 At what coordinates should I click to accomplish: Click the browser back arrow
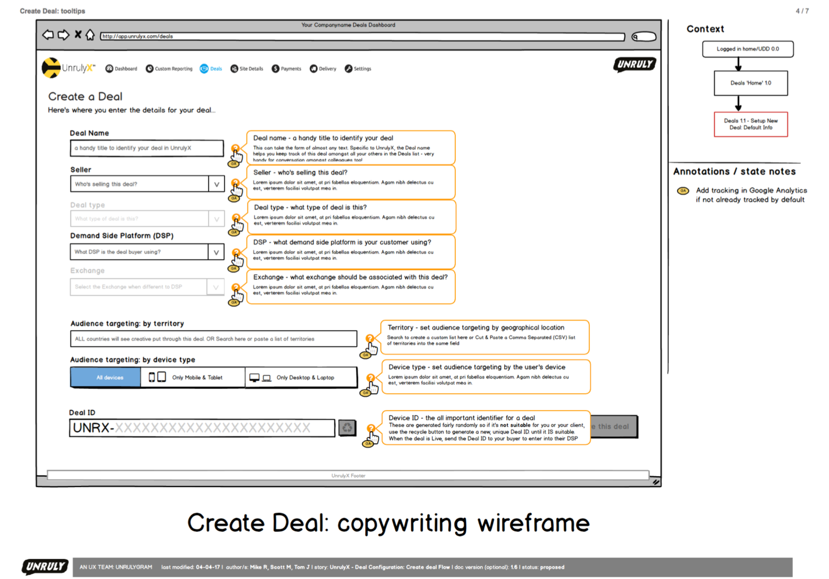pyautogui.click(x=48, y=35)
